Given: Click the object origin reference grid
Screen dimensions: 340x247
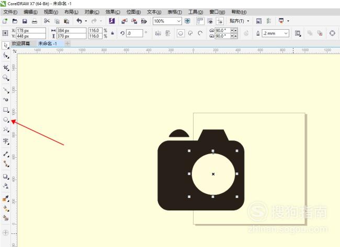Looking at the screenshot, I should [5, 33].
